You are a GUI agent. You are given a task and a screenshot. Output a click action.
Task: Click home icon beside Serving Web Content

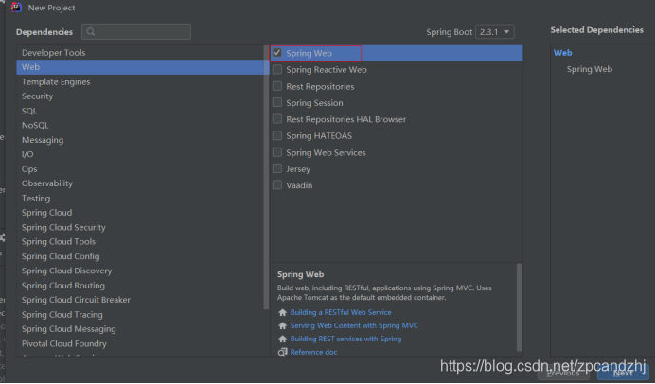pyautogui.click(x=282, y=326)
